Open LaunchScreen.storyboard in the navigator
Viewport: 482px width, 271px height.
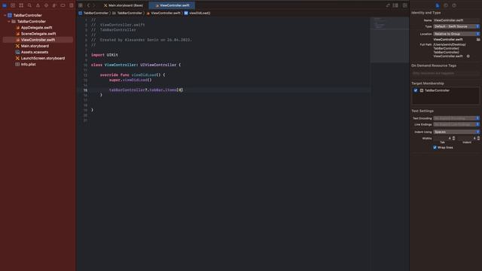click(x=43, y=58)
